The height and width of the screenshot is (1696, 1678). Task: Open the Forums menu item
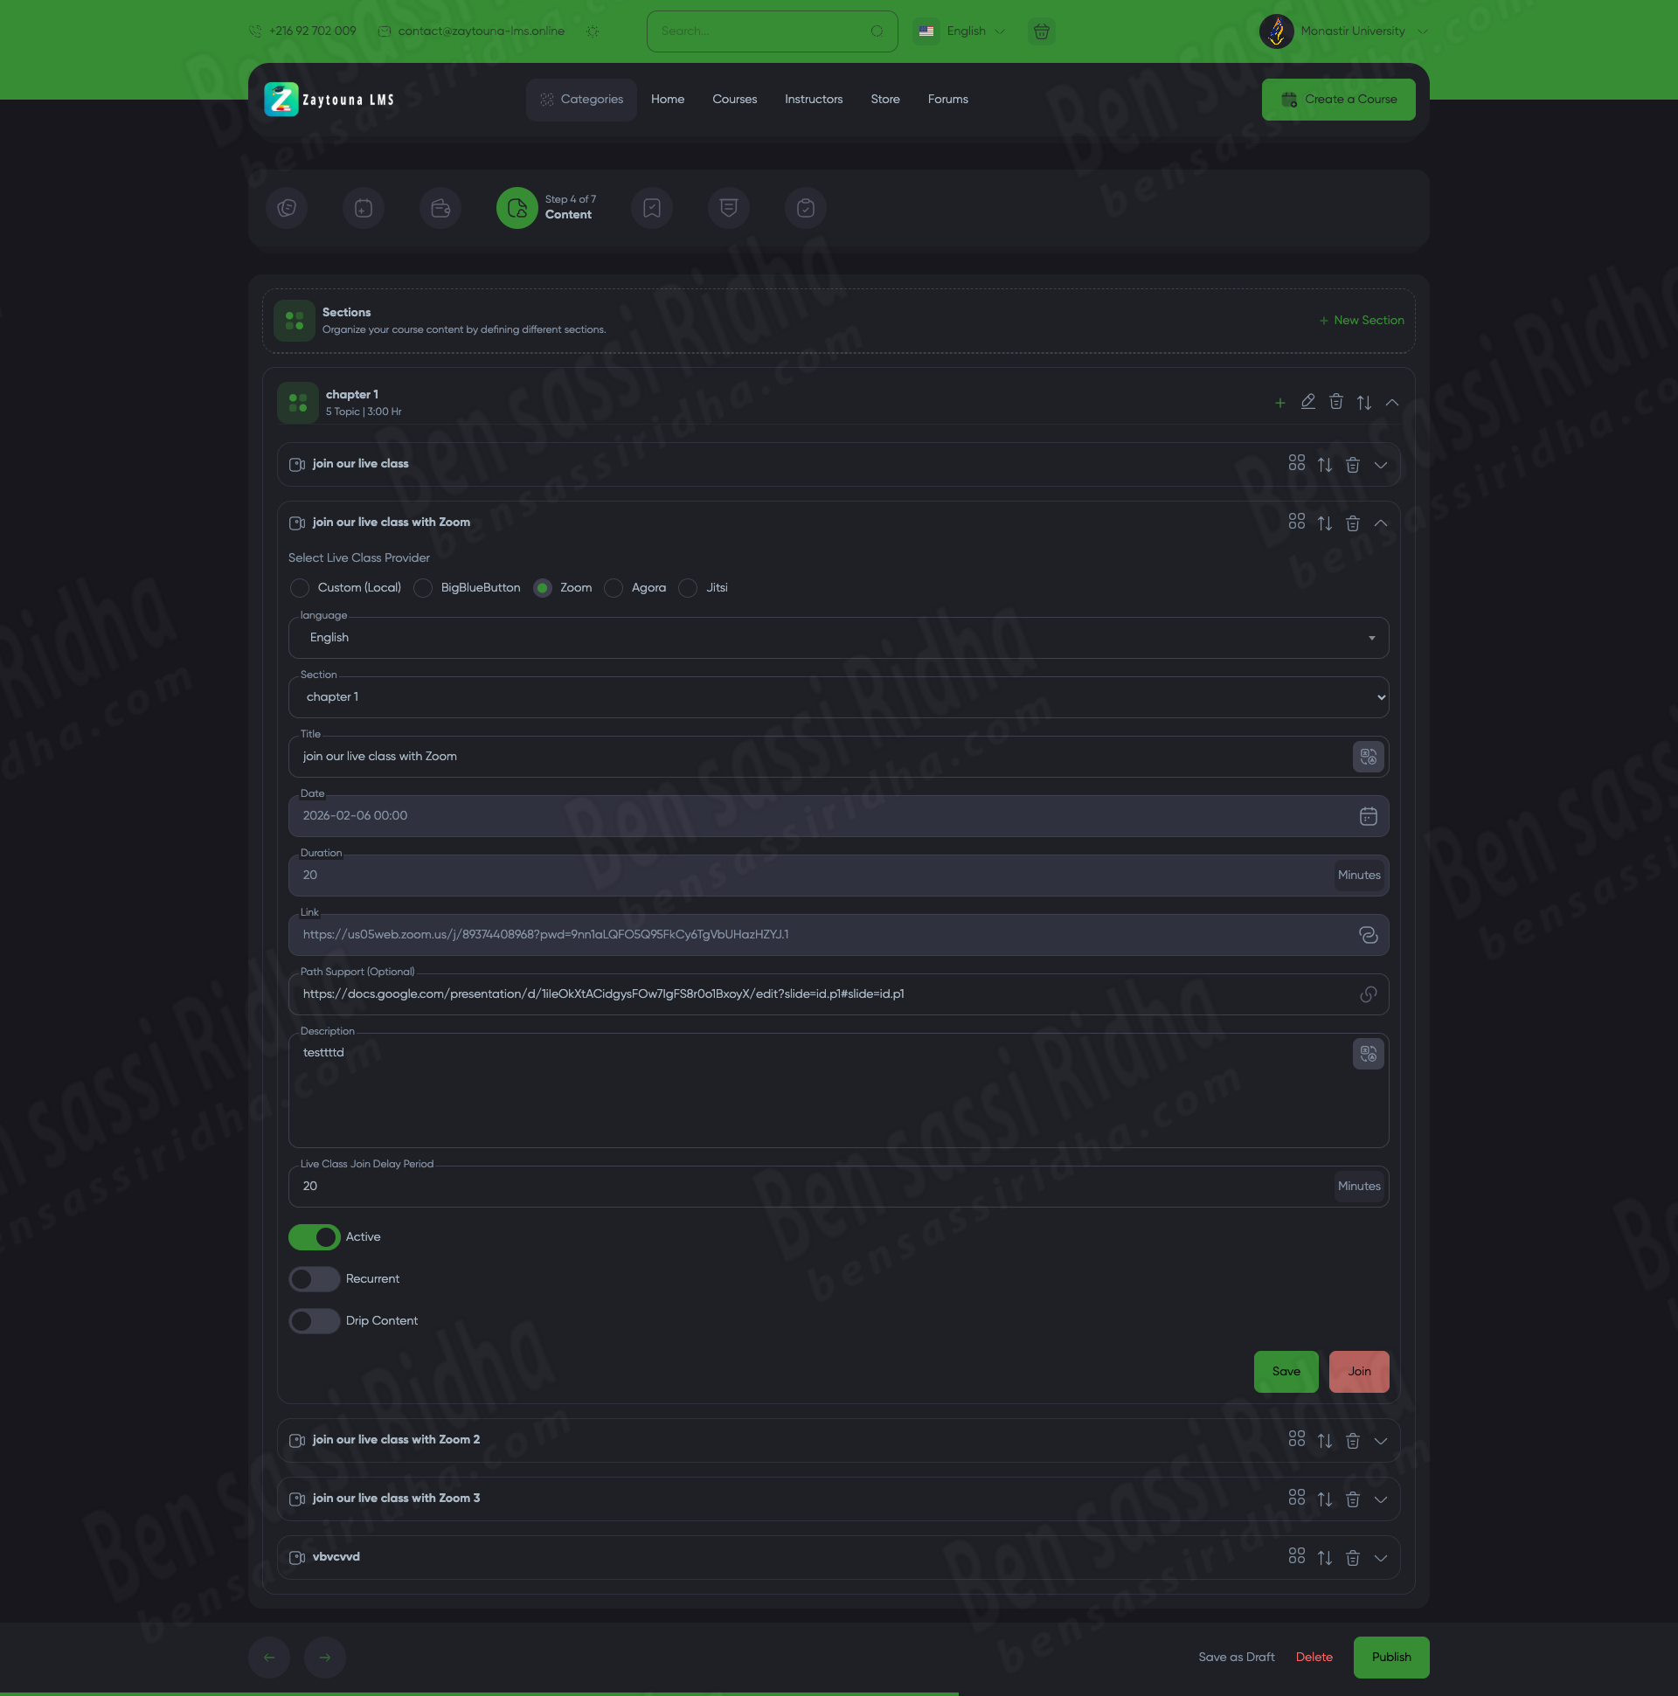[947, 100]
